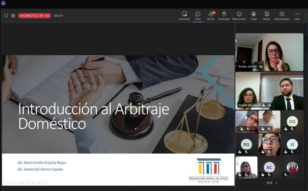
Task: Advance to next slide in slide toolbar
Action: 11,183
